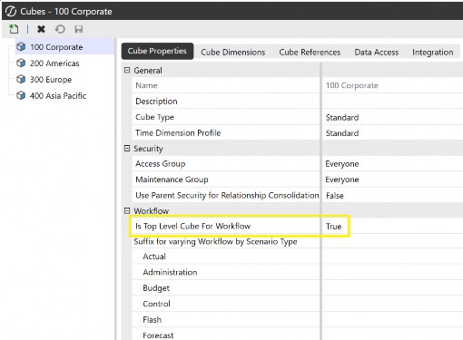Click Maintenance Group value Everyone
Viewport: 463px width, 340px height.
point(342,180)
